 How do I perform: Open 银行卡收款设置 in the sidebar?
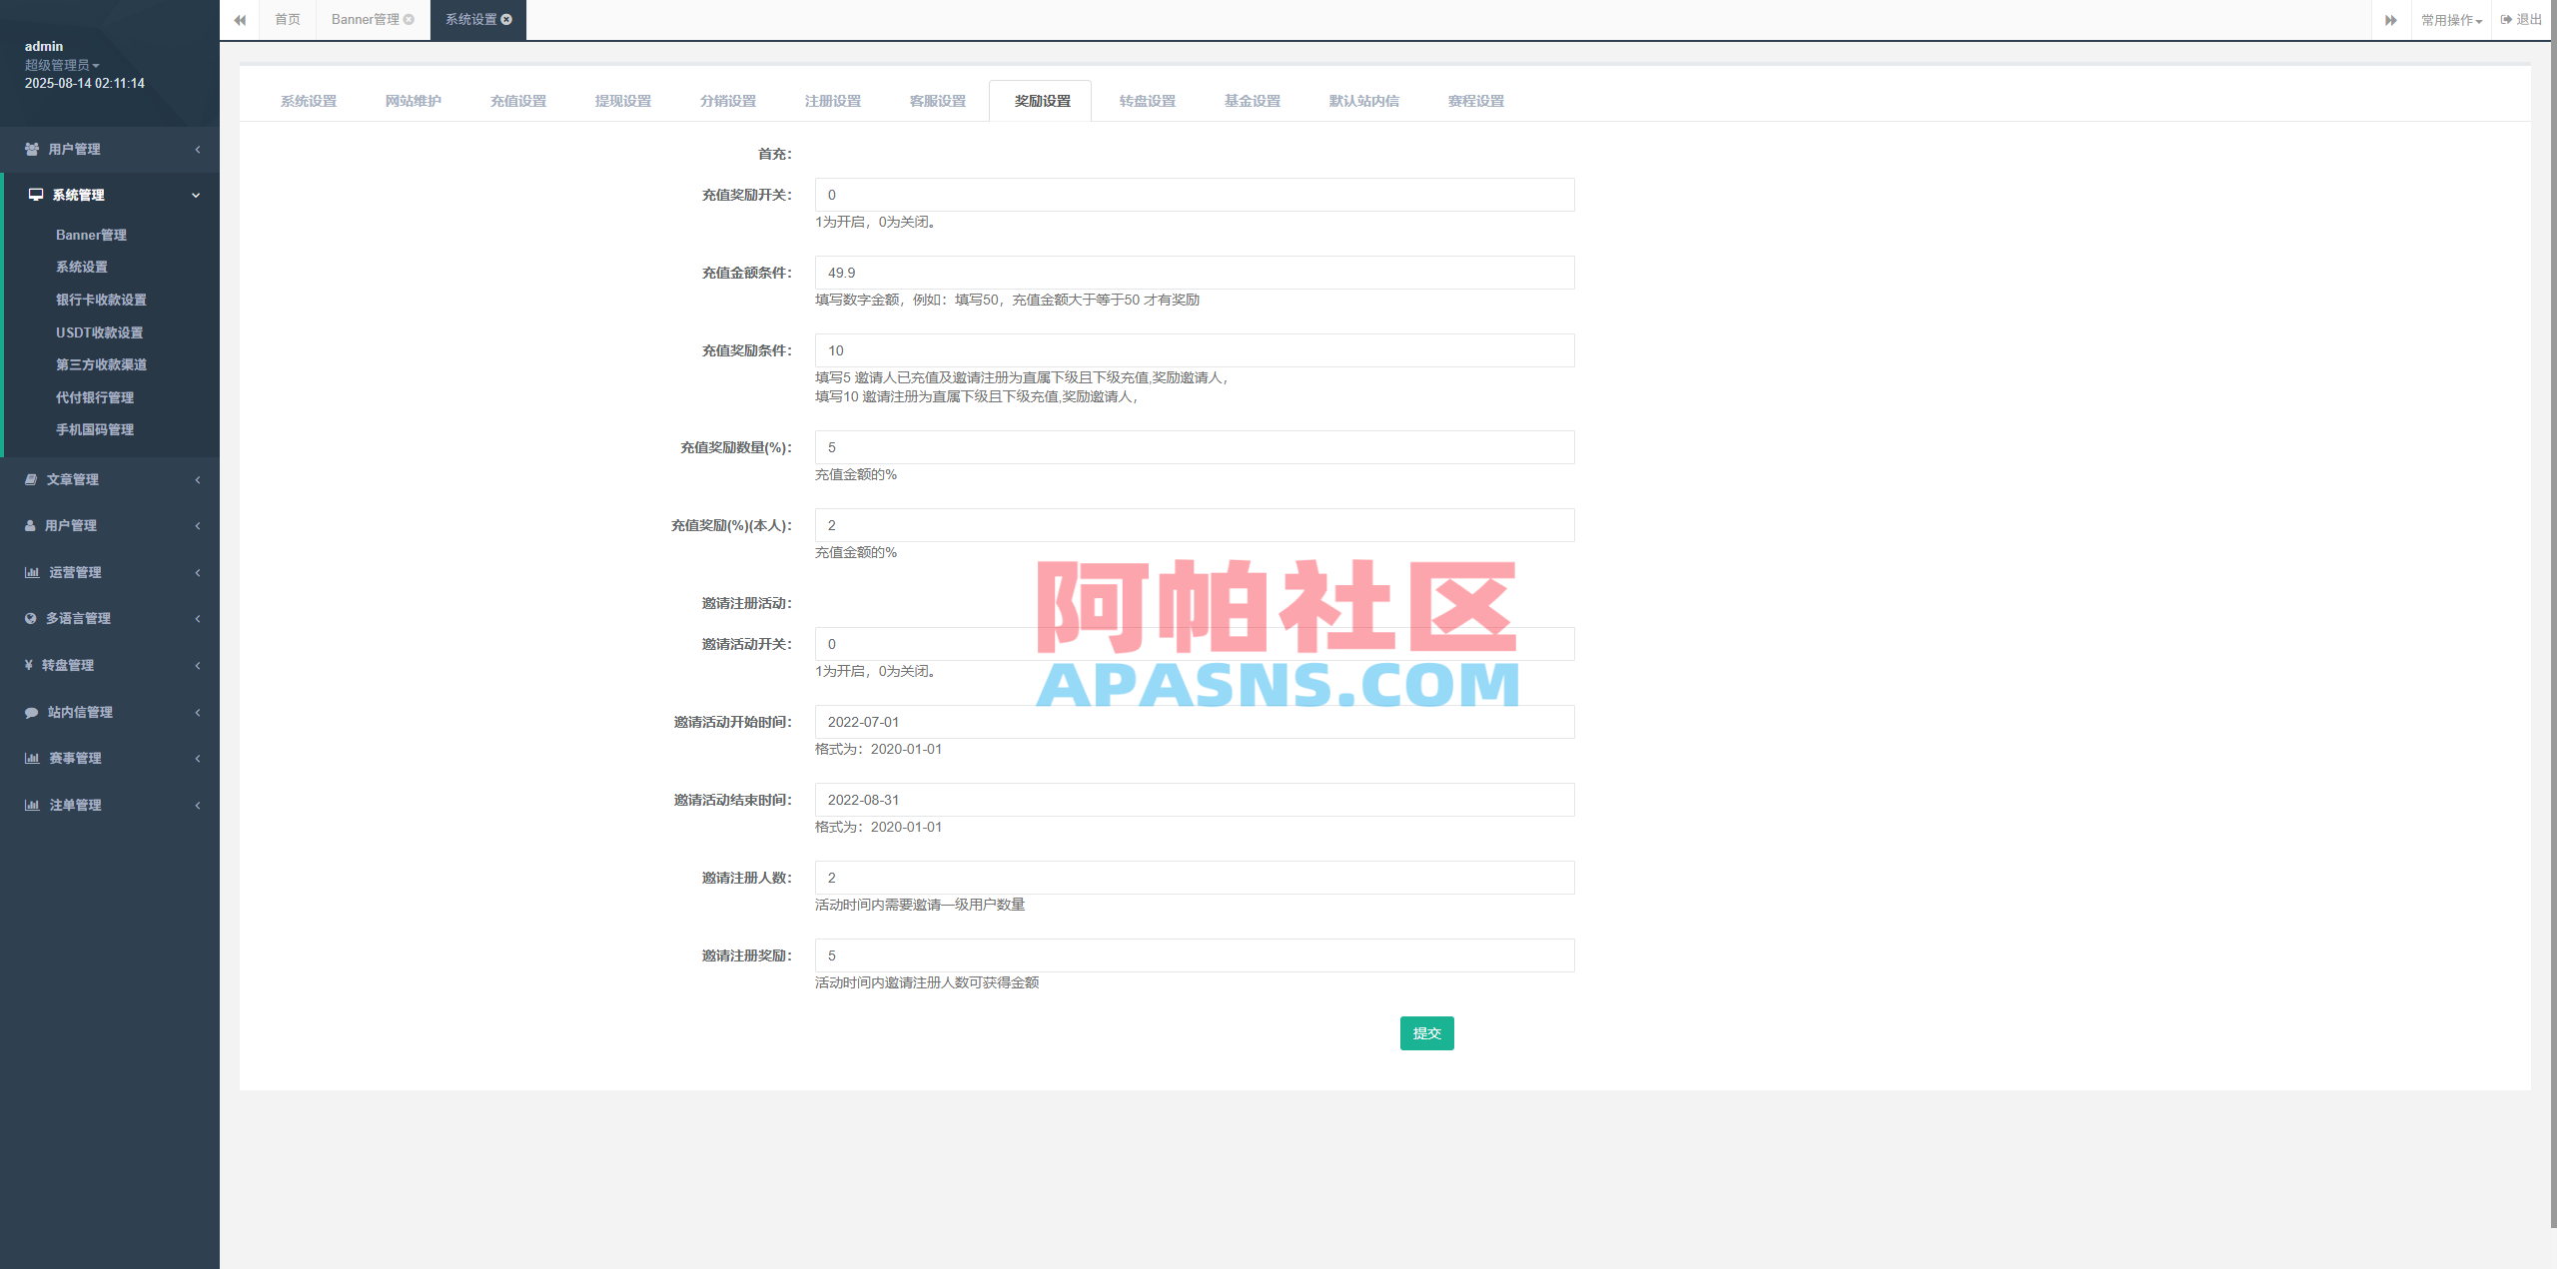(101, 300)
